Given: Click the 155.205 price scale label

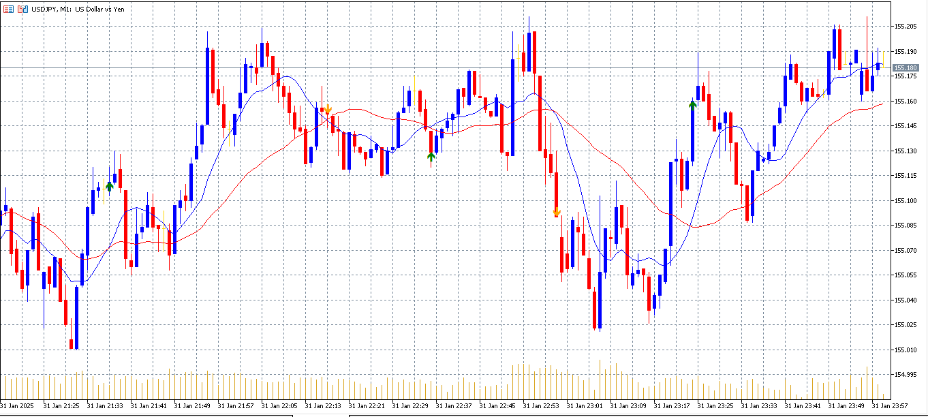Looking at the screenshot, I should coord(906,27).
